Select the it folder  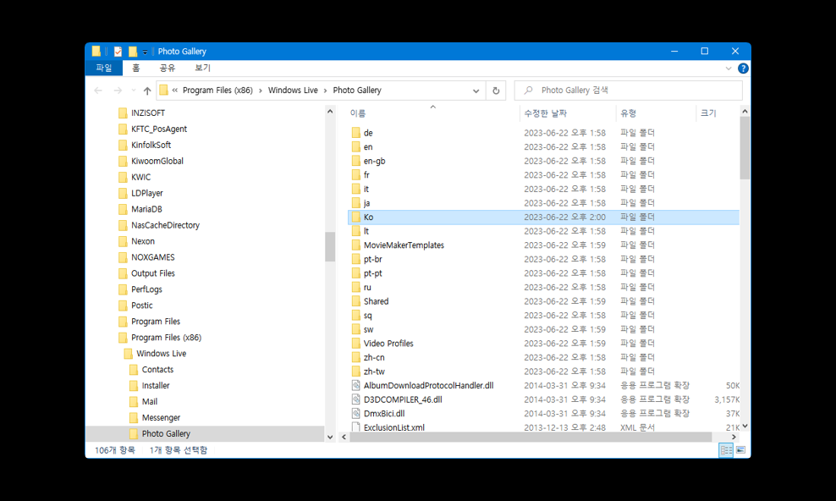[x=366, y=189]
